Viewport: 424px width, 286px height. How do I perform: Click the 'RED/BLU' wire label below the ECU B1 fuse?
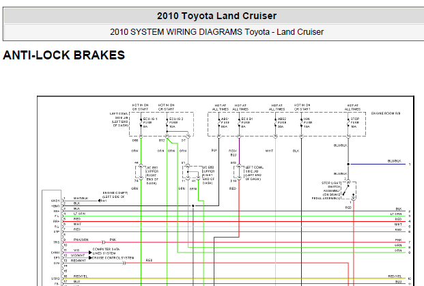click(233, 153)
